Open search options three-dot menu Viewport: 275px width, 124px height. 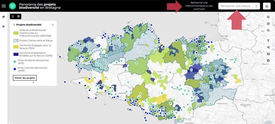coord(256,6)
